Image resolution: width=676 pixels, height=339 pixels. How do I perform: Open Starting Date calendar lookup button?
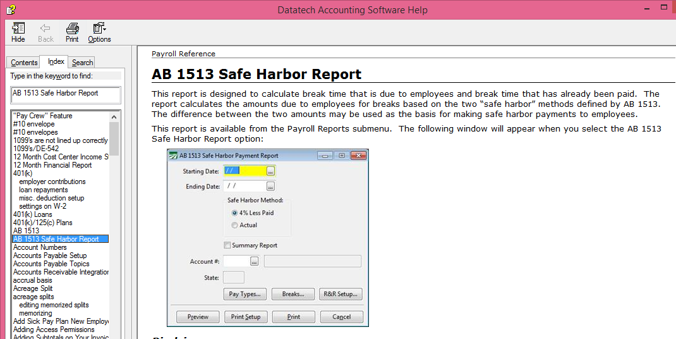[x=270, y=171]
